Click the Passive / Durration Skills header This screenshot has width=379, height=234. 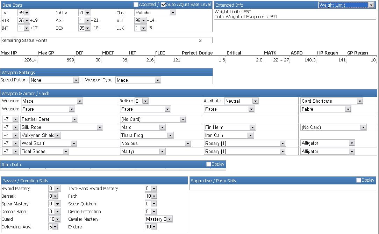[94, 181]
